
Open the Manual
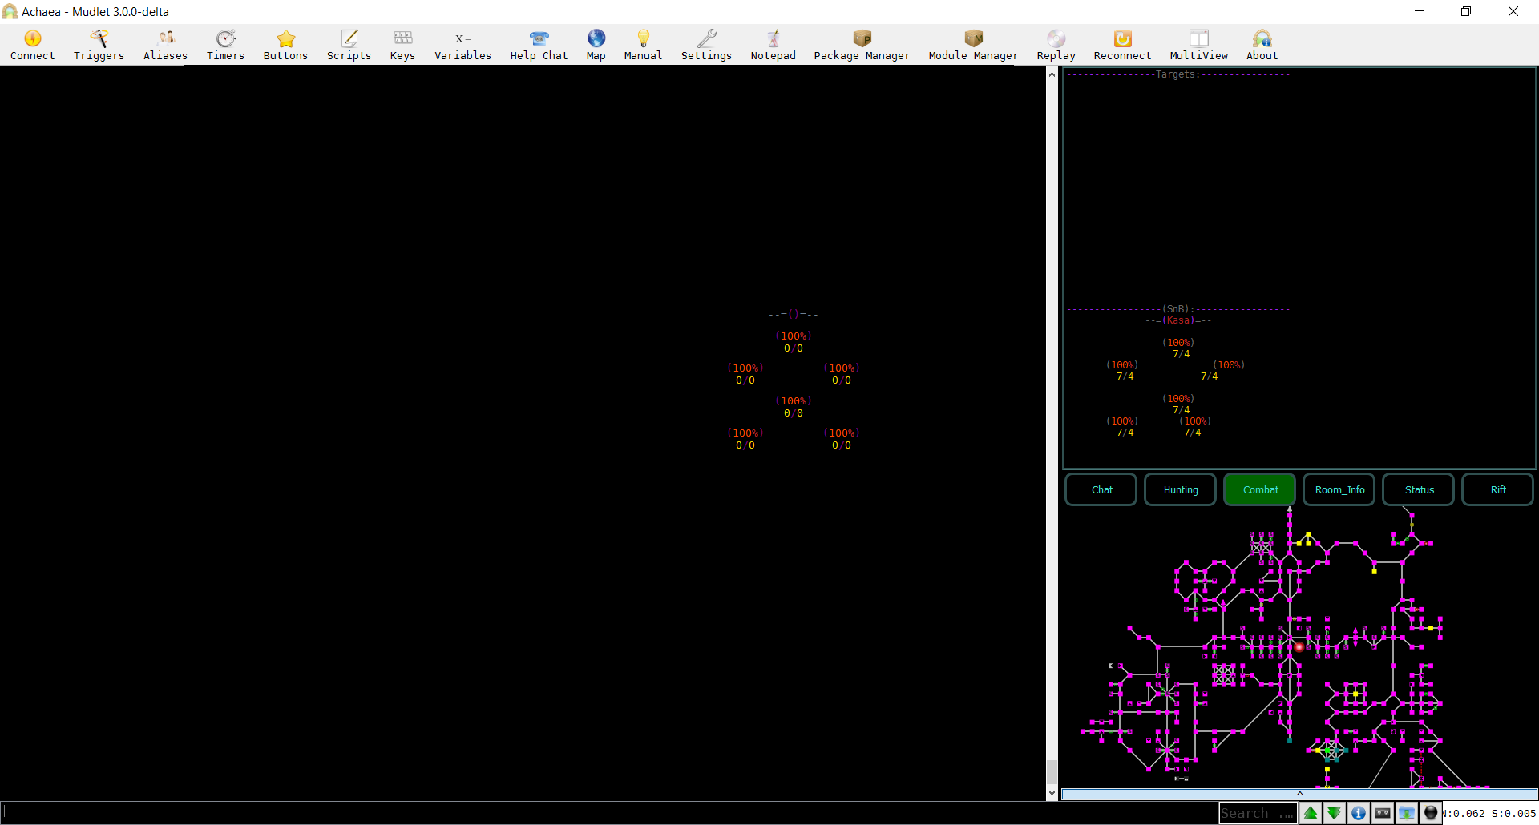(643, 45)
